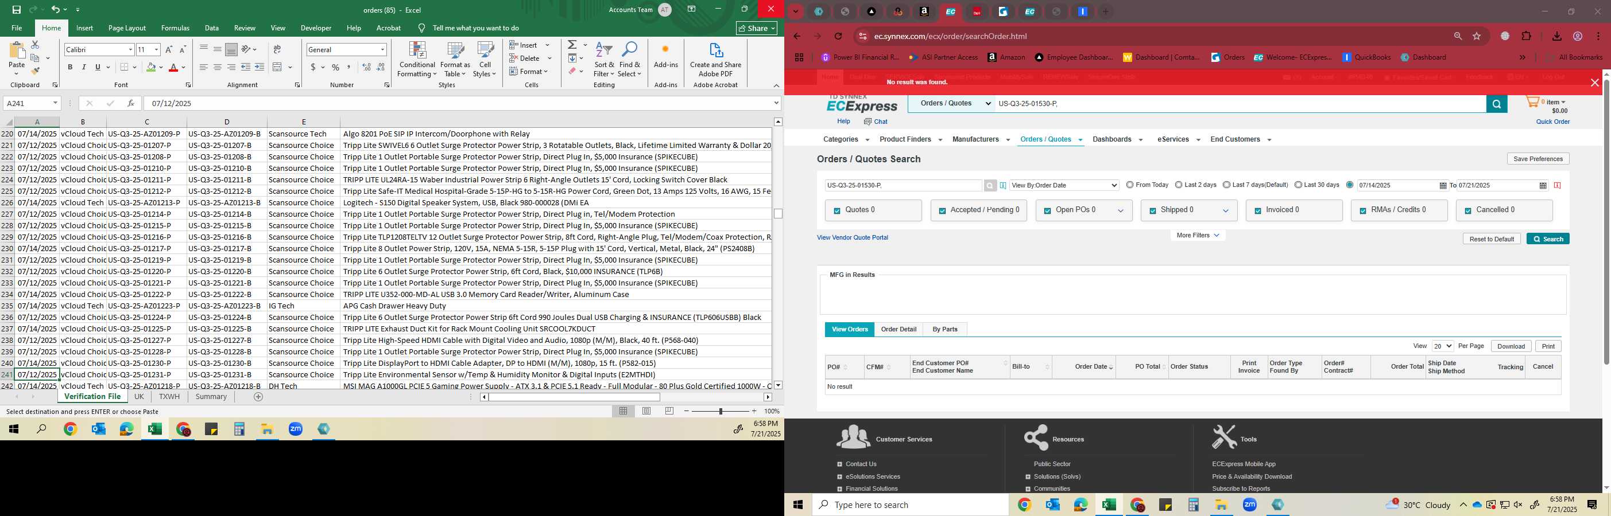1611x516 pixels.
Task: Open Cell Styles gallery
Action: coord(485,60)
